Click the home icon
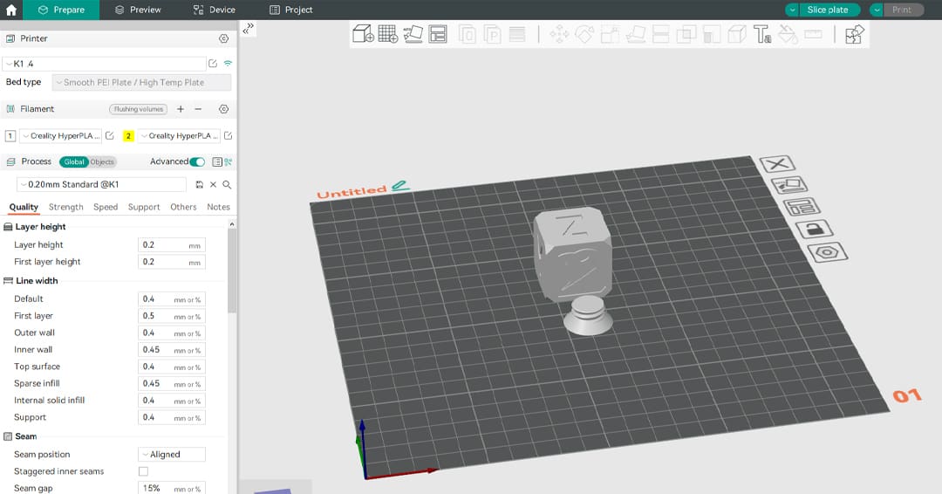The height and width of the screenshot is (494, 942). [x=10, y=10]
